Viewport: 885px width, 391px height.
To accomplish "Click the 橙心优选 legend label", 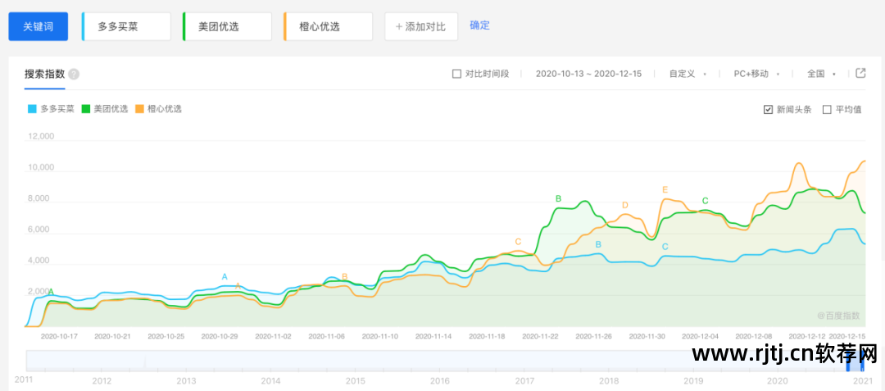I will [164, 109].
